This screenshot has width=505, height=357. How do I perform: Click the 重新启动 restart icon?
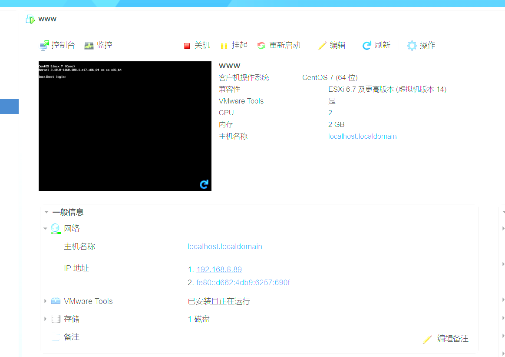tap(261, 46)
